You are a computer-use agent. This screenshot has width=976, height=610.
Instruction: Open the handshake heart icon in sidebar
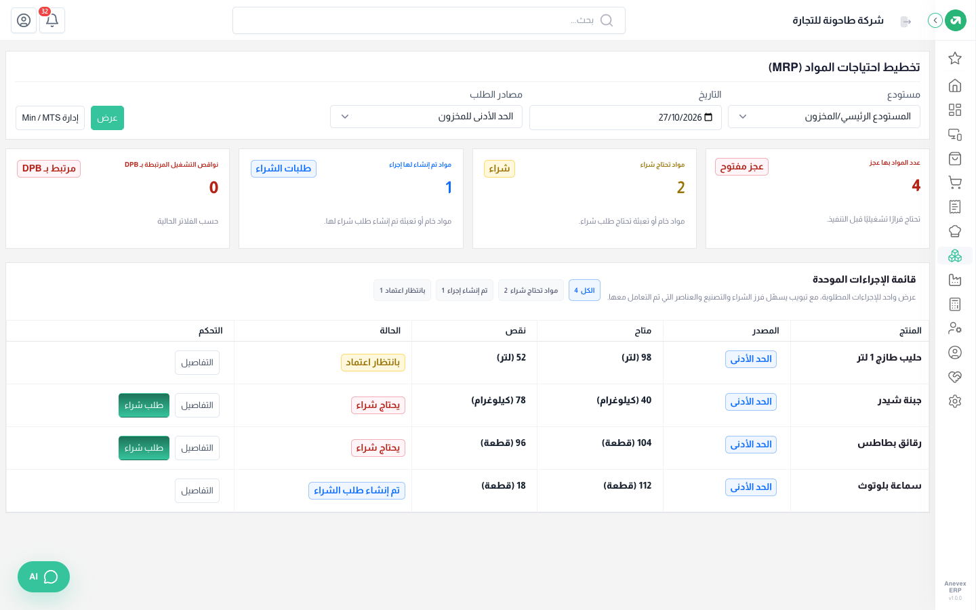[955, 377]
